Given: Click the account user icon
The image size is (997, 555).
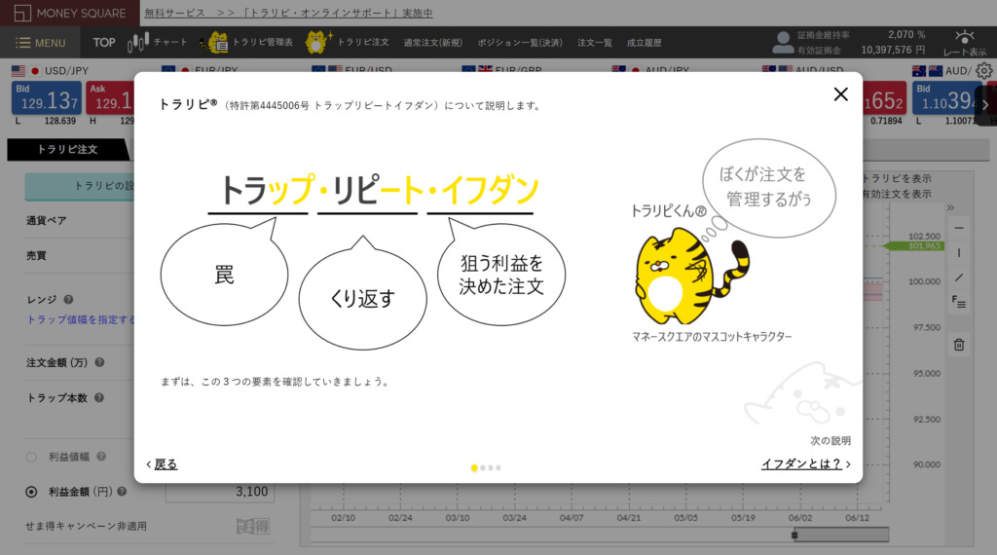Looking at the screenshot, I should 783,43.
